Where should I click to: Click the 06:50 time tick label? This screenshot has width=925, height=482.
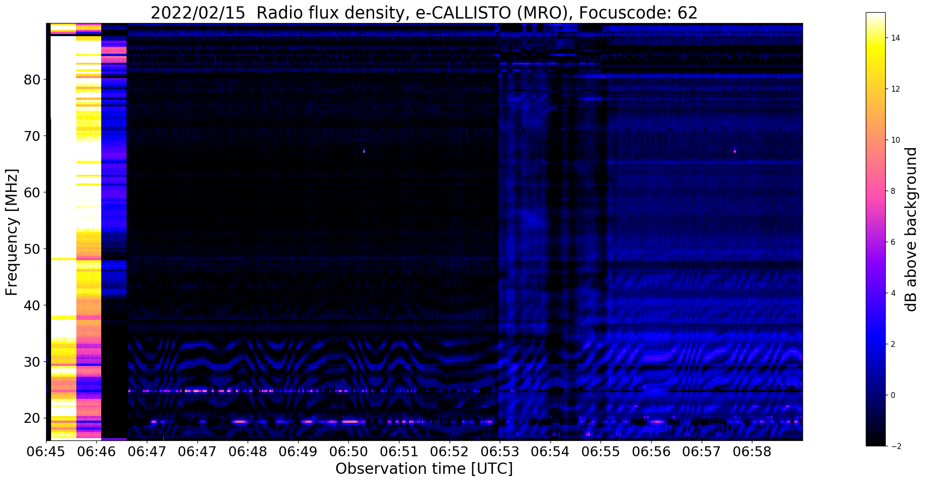[x=348, y=451]
